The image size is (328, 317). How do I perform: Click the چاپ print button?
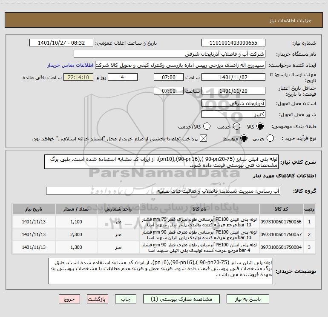click(126, 299)
